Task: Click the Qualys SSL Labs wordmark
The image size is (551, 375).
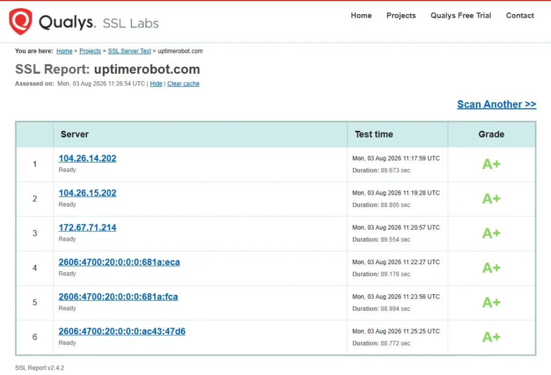Action: click(x=99, y=23)
